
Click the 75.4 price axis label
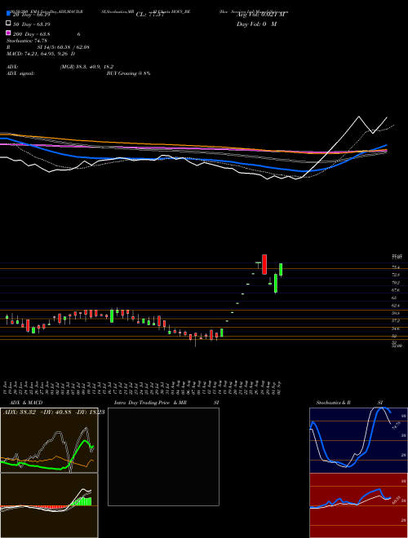pos(396,267)
